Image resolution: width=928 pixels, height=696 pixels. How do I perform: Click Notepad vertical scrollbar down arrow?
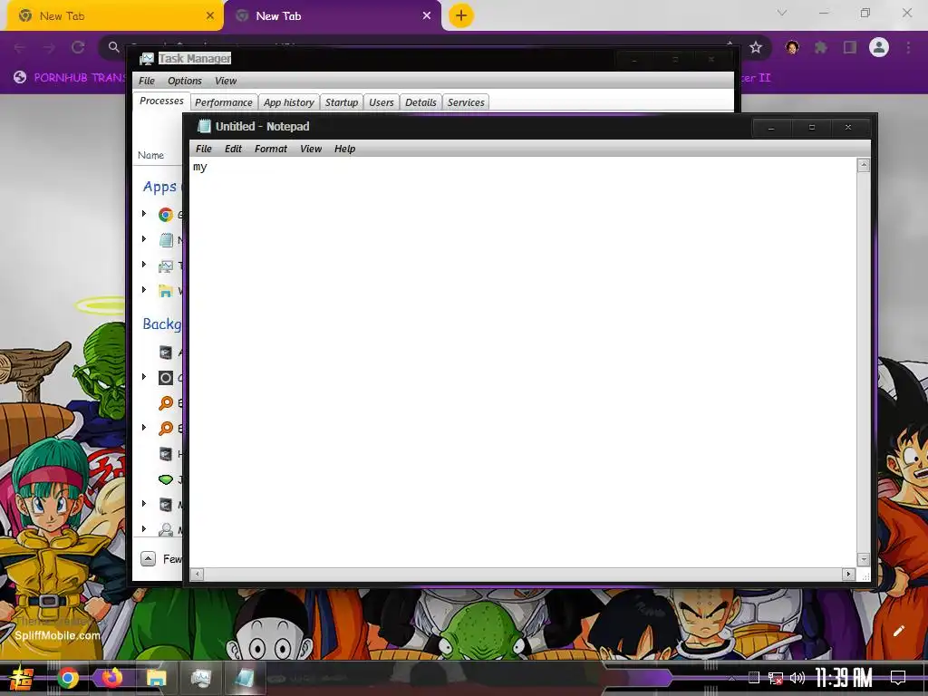tap(864, 559)
